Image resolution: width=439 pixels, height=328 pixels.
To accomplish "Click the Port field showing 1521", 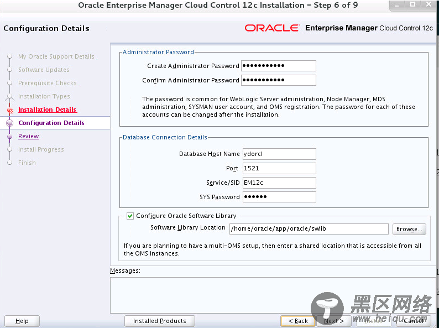I will pos(279,168).
